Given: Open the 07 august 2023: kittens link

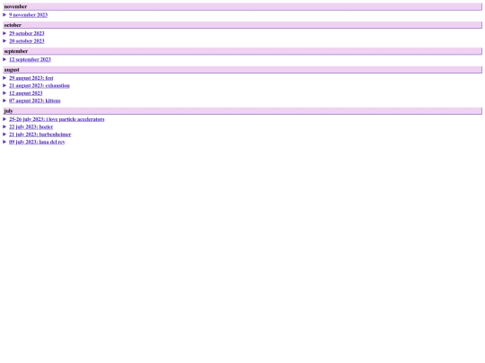Looking at the screenshot, I should click(35, 100).
